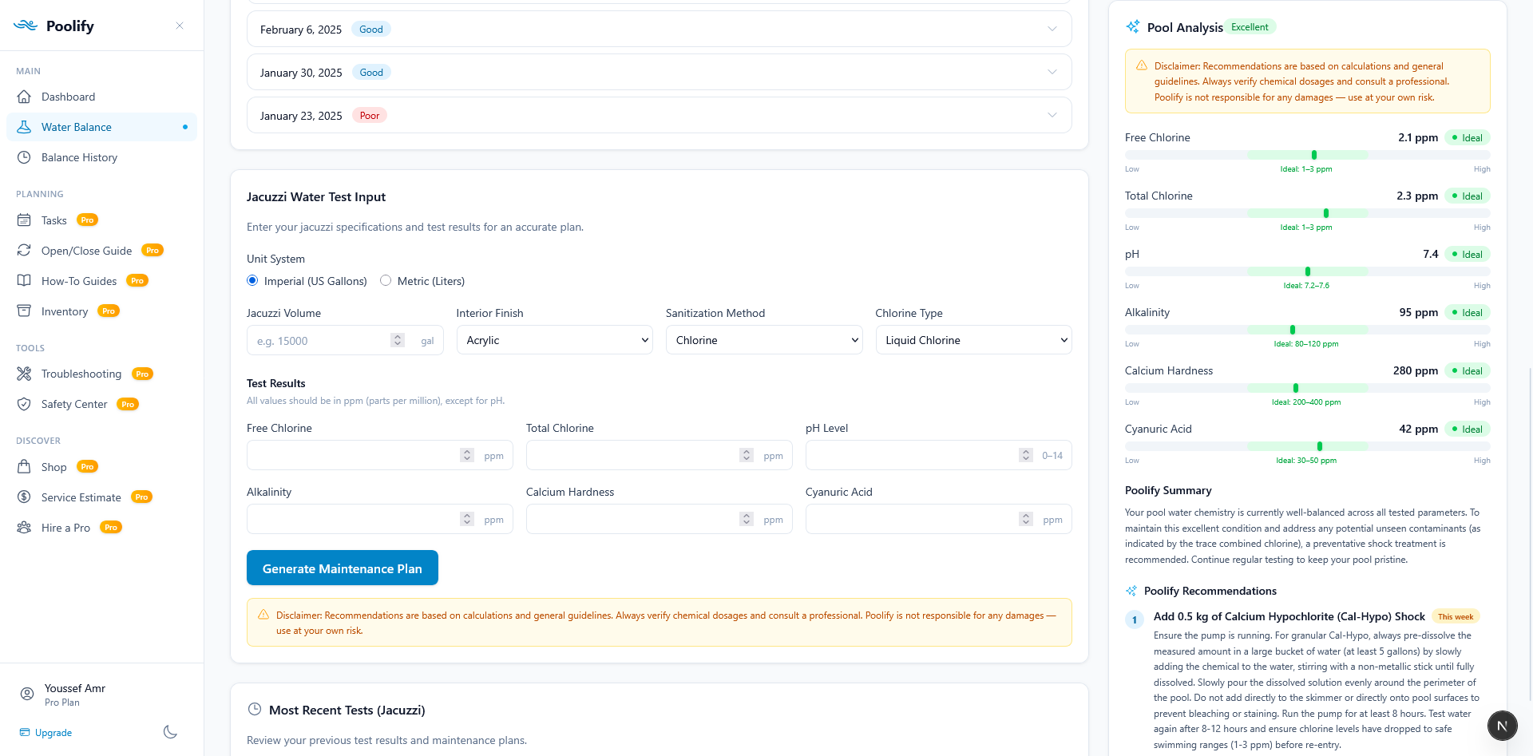Click the round N floating button
The height and width of the screenshot is (756, 1533).
1502,726
